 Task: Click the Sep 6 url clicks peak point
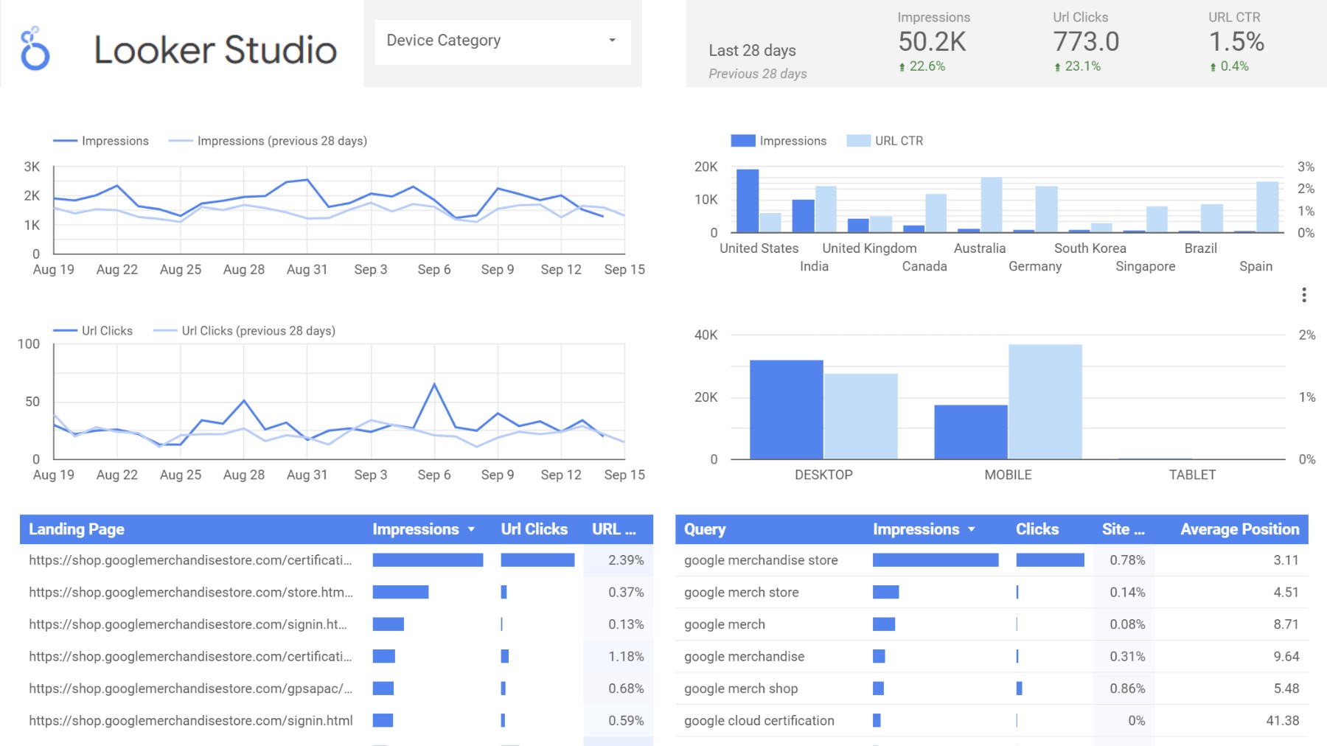point(434,384)
